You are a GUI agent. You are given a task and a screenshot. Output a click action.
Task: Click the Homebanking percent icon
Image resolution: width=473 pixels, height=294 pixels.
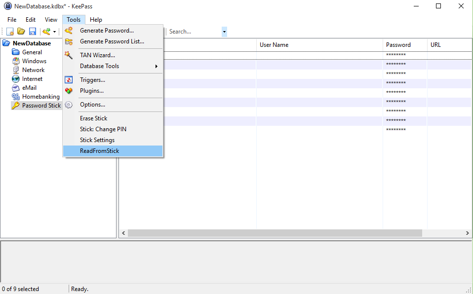click(16, 97)
